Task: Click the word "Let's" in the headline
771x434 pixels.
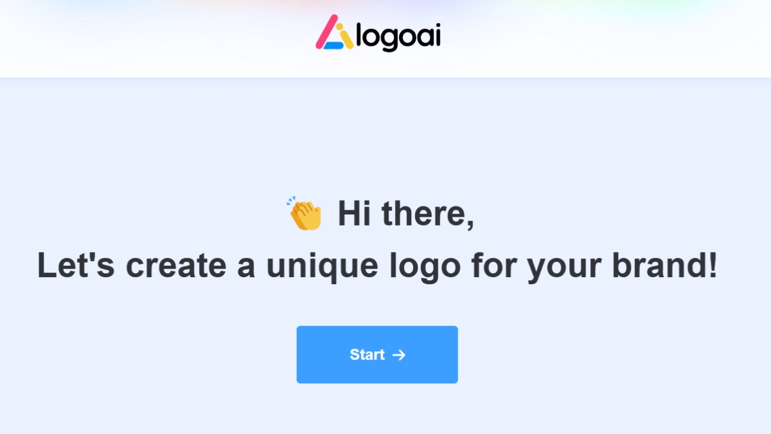Action: (76, 266)
